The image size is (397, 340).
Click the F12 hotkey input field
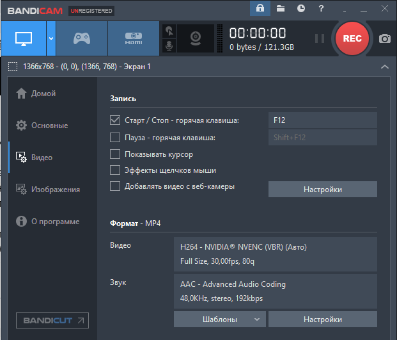pyautogui.click(x=323, y=120)
